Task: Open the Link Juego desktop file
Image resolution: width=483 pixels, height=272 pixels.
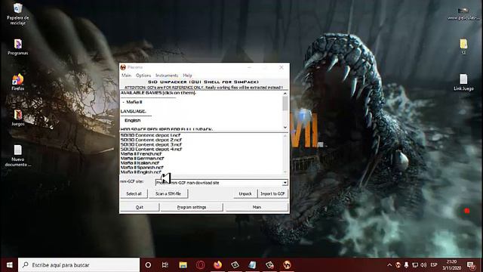Action: 463,82
